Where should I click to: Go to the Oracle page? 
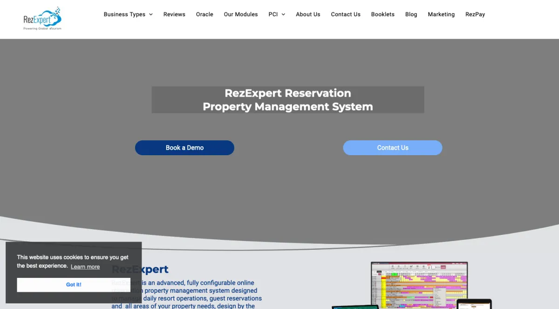click(x=205, y=14)
